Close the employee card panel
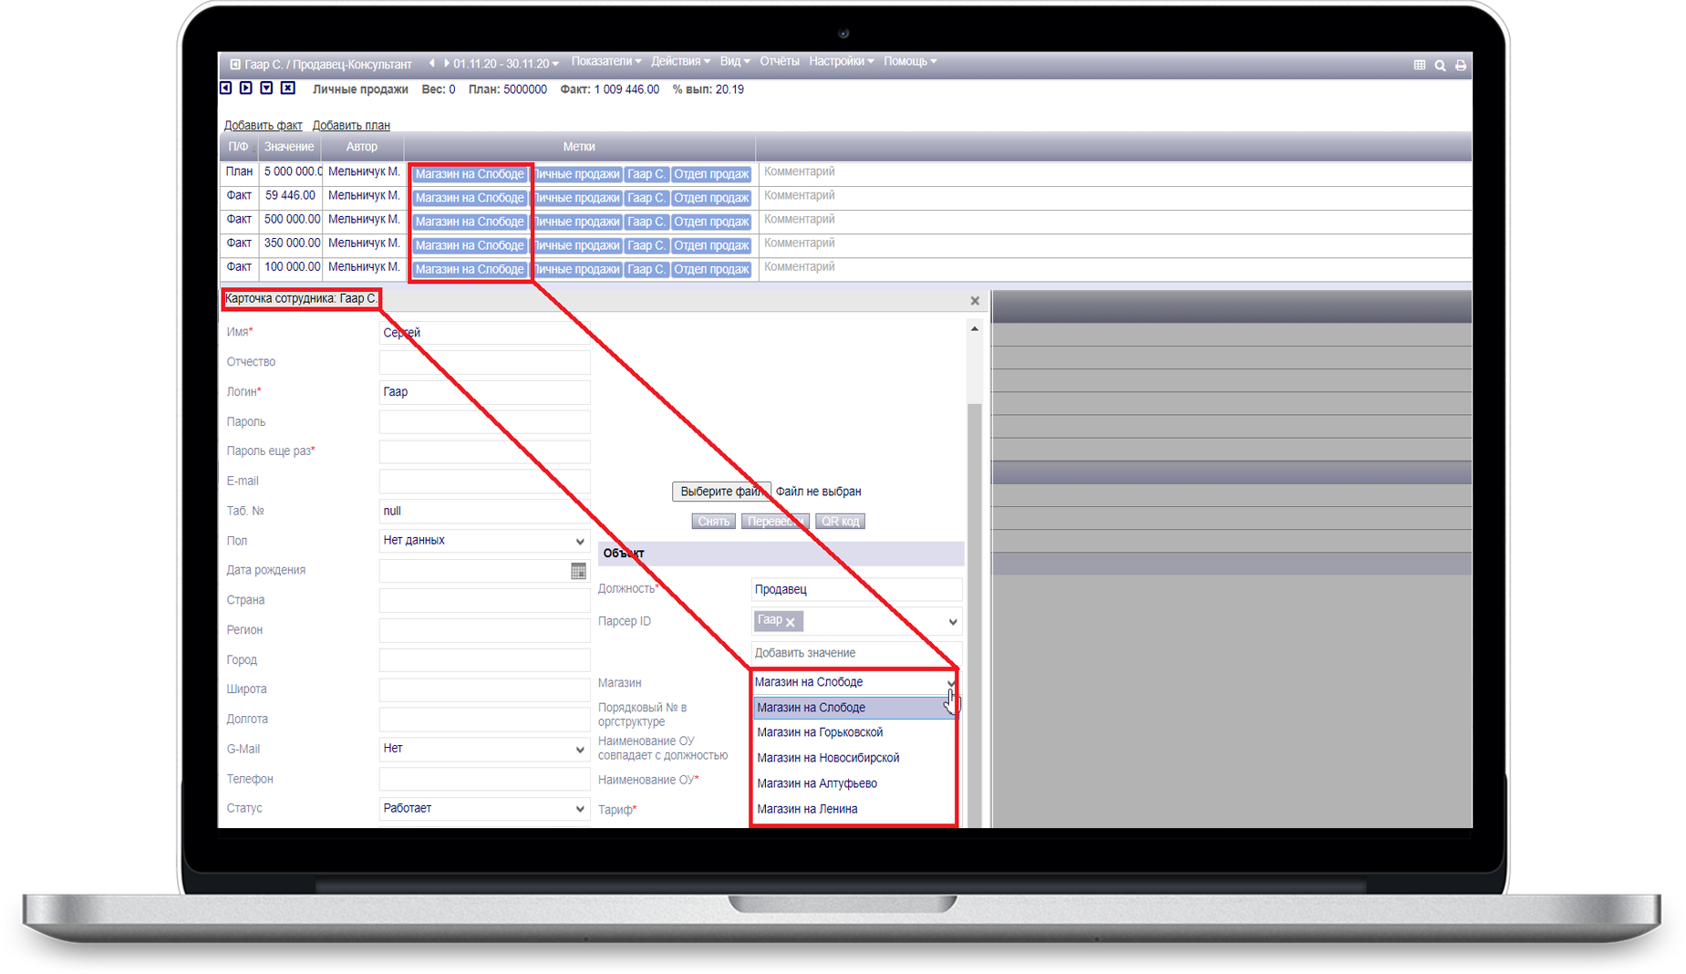The width and height of the screenshot is (1686, 974). pyautogui.click(x=975, y=300)
